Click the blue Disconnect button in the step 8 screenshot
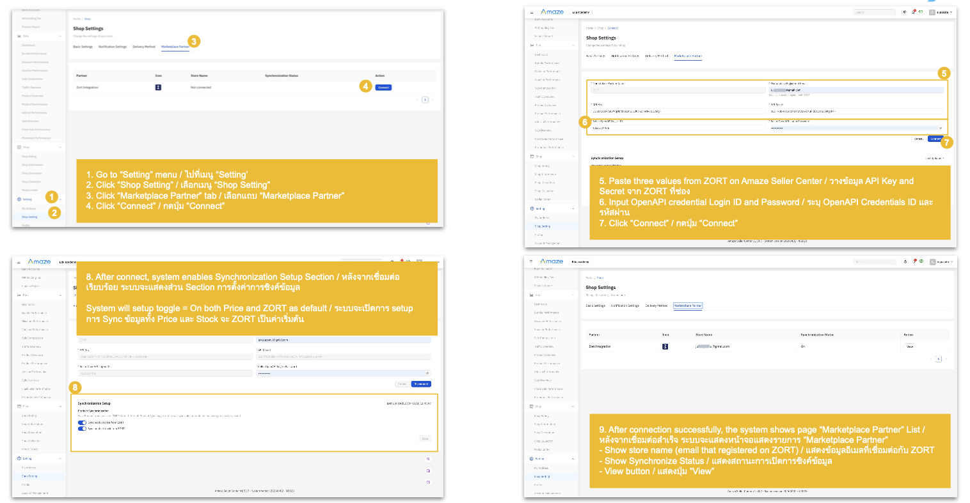970x503 pixels. click(x=421, y=384)
